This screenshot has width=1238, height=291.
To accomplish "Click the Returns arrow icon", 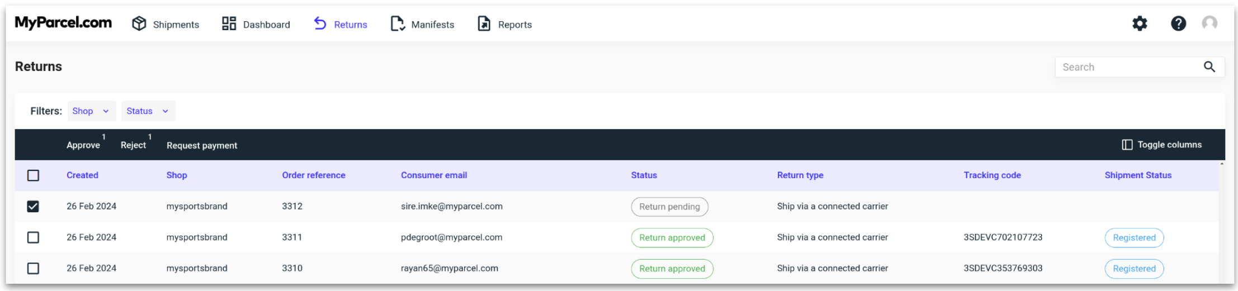I will click(320, 23).
